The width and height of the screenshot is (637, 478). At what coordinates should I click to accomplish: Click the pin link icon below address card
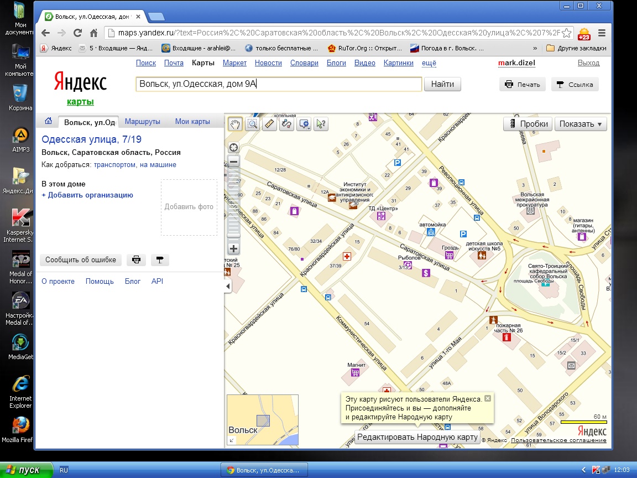point(160,259)
